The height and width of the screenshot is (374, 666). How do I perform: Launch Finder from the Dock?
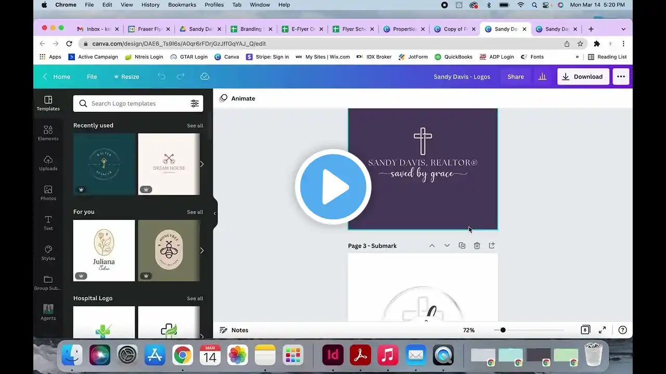[x=72, y=355]
